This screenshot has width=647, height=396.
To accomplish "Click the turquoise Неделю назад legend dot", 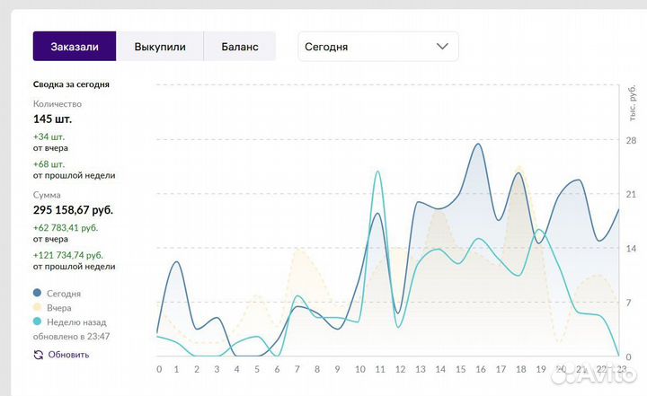I will [38, 321].
